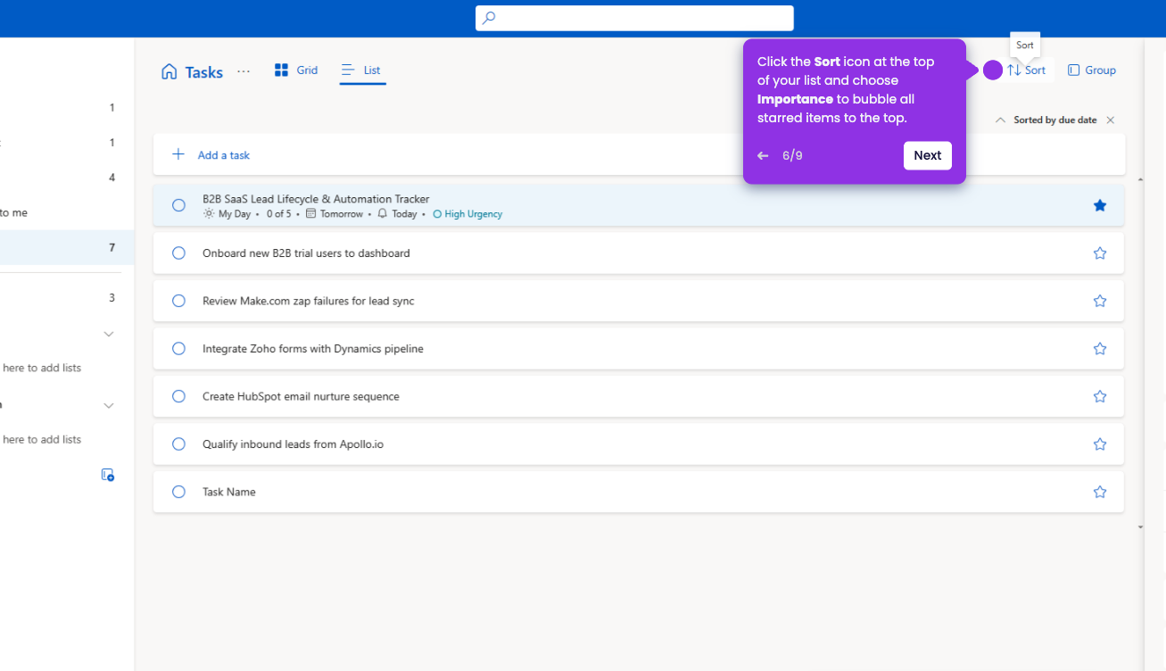
Task: Click the High Urgency category label
Action: (467, 214)
